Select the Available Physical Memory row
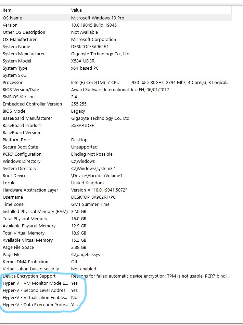243x325 pixels. (117, 226)
